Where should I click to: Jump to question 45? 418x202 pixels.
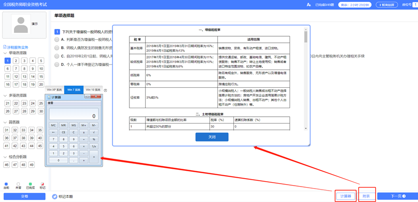tap(40, 146)
